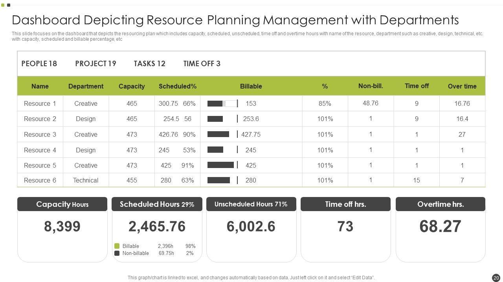Screen dimensions: 503x282
Task: Click the Department column header
Action: point(86,87)
